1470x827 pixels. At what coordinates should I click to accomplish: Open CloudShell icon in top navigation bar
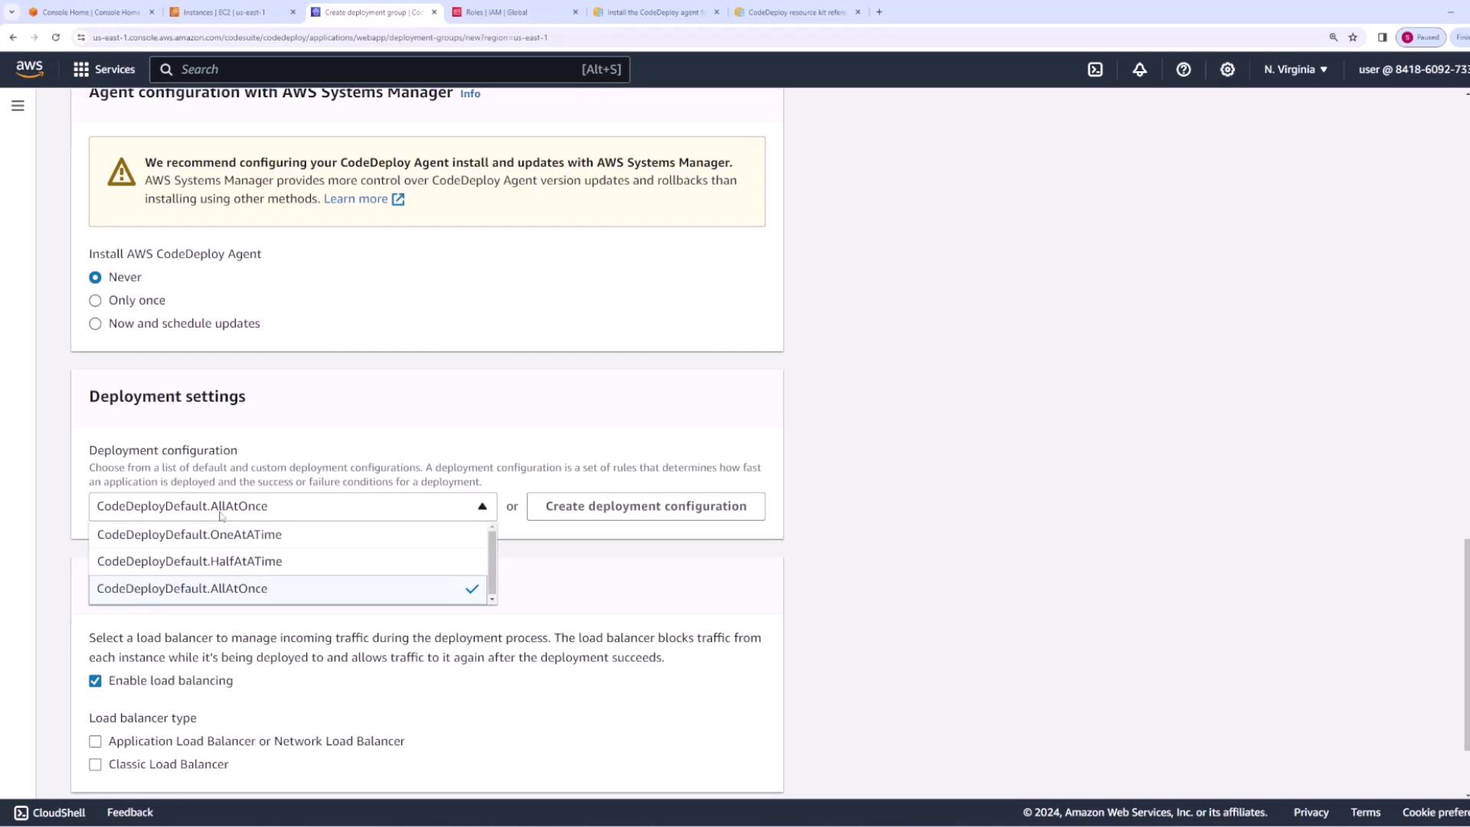coord(1095,70)
